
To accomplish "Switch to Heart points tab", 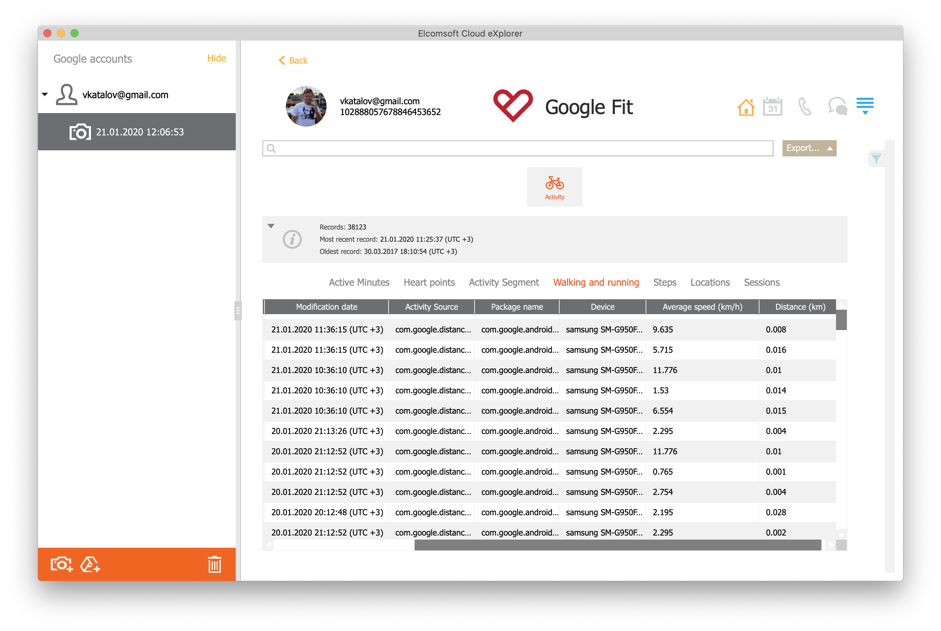I will tap(429, 283).
